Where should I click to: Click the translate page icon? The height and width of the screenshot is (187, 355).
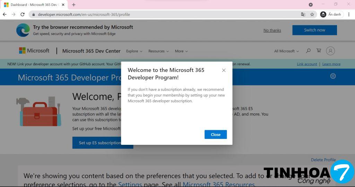point(303,15)
